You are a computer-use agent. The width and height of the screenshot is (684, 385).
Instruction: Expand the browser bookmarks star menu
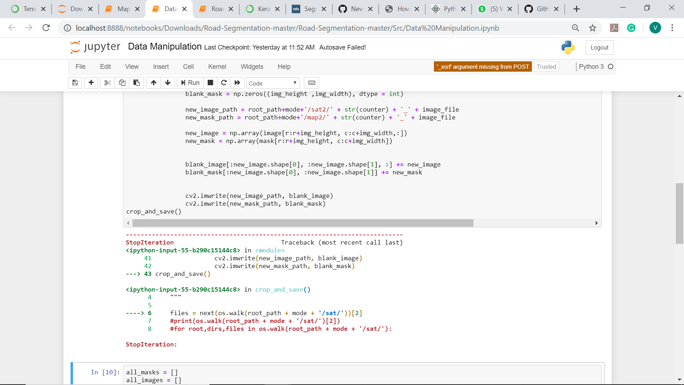click(592, 28)
